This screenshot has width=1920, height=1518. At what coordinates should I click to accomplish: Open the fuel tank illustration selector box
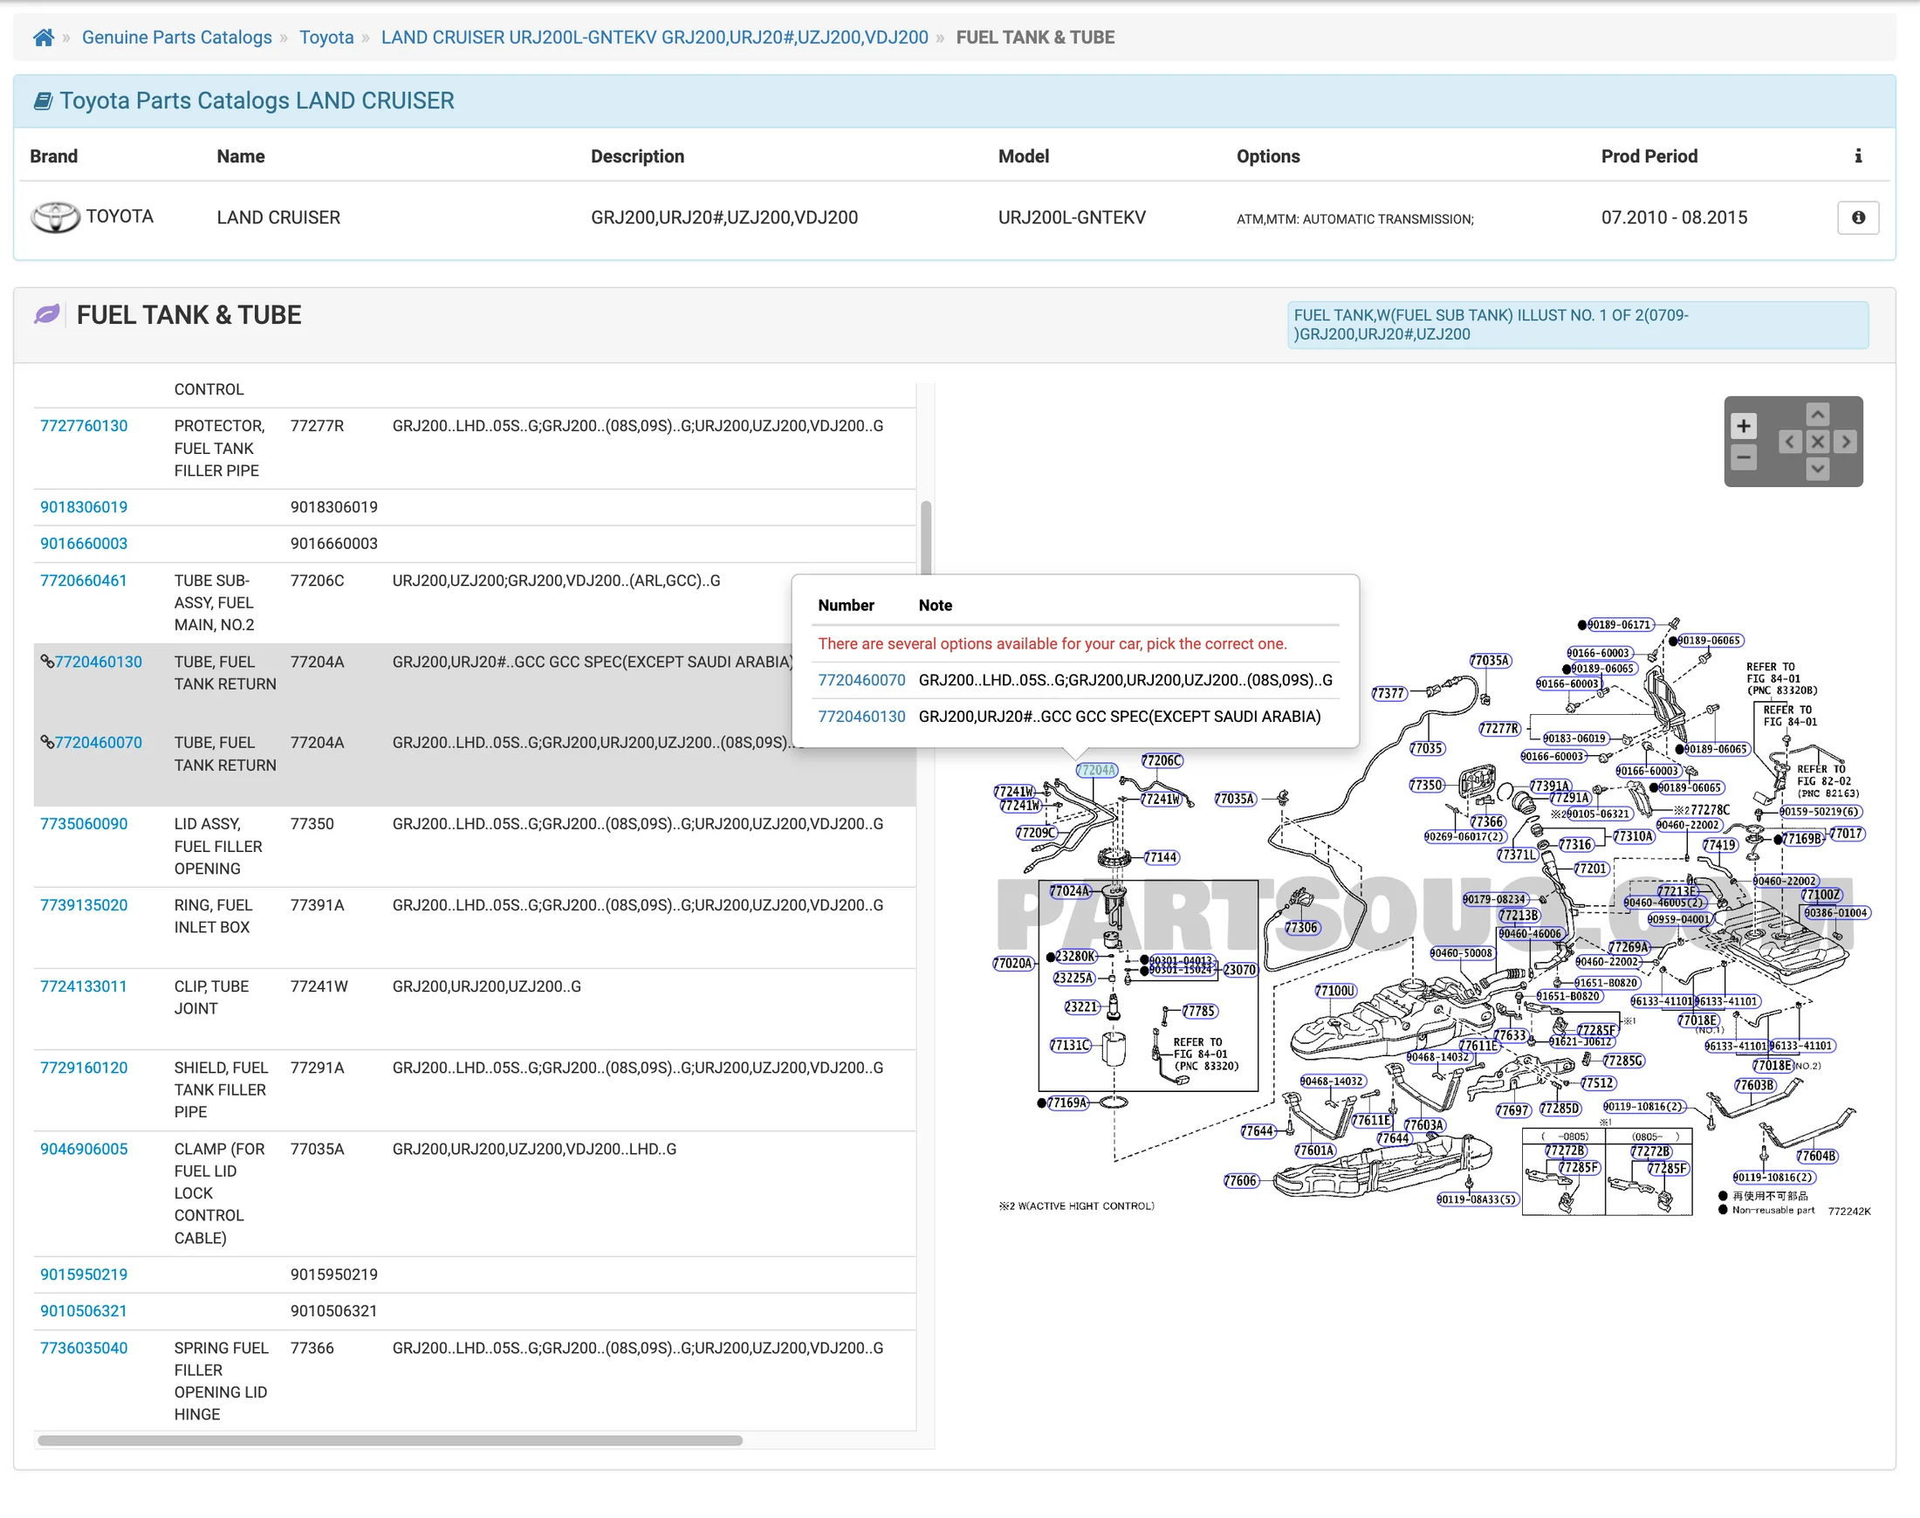1577,325
